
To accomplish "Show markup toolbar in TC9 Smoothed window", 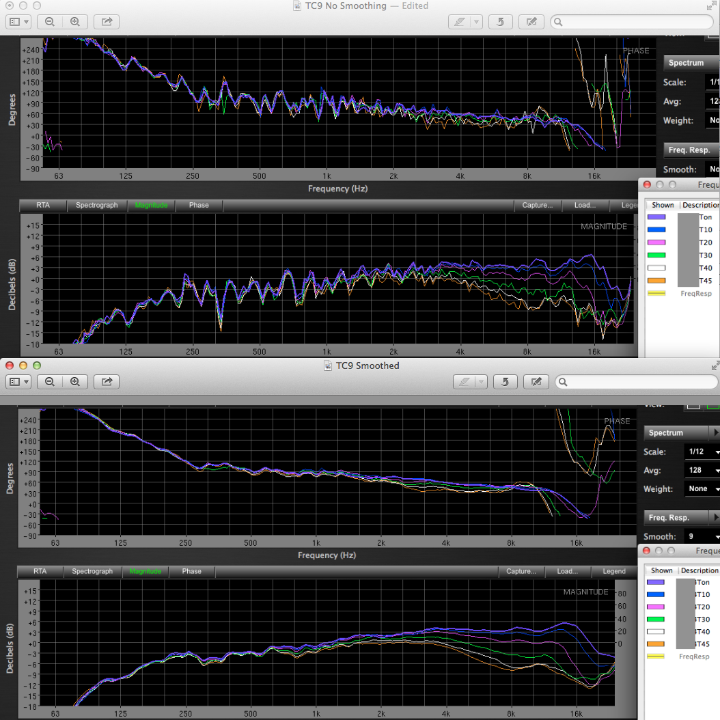I will click(x=536, y=382).
